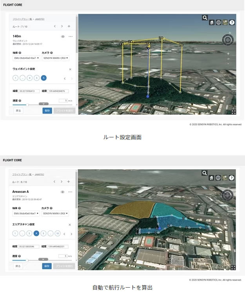
Task: Select point 5 in エリアスキャン設定
Action: (x=43, y=233)
